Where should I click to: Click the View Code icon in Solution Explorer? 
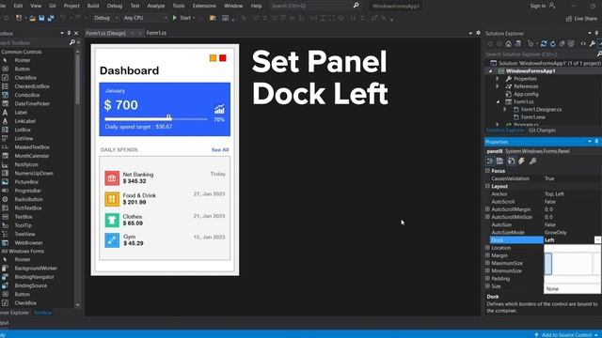pos(583,44)
